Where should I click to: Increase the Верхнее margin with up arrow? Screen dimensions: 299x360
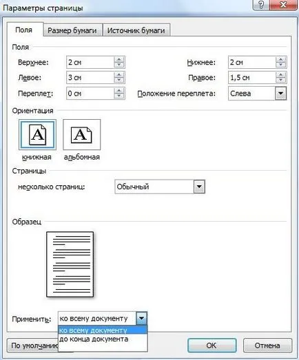pyautogui.click(x=119, y=60)
